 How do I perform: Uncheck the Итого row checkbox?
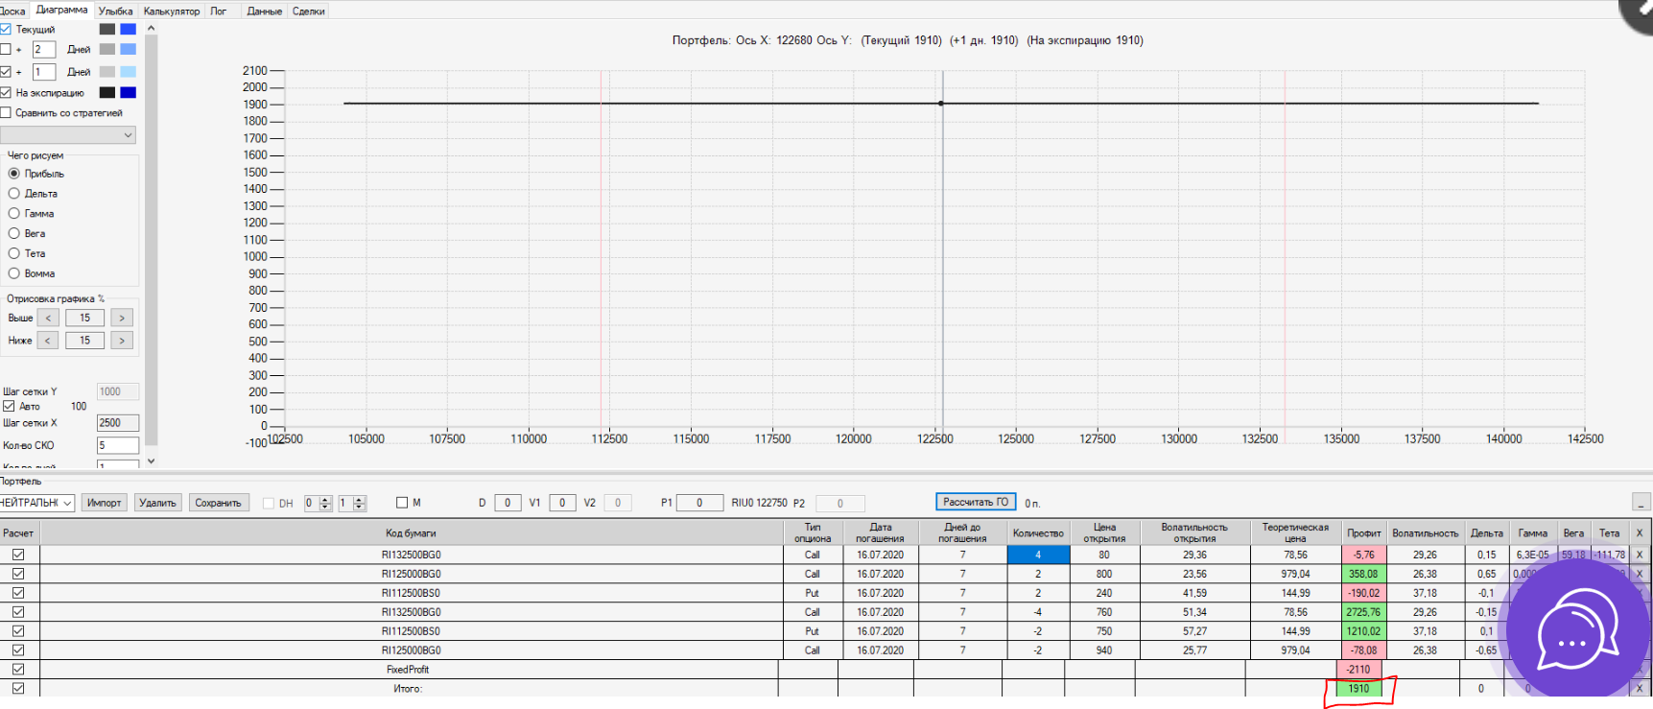point(18,689)
